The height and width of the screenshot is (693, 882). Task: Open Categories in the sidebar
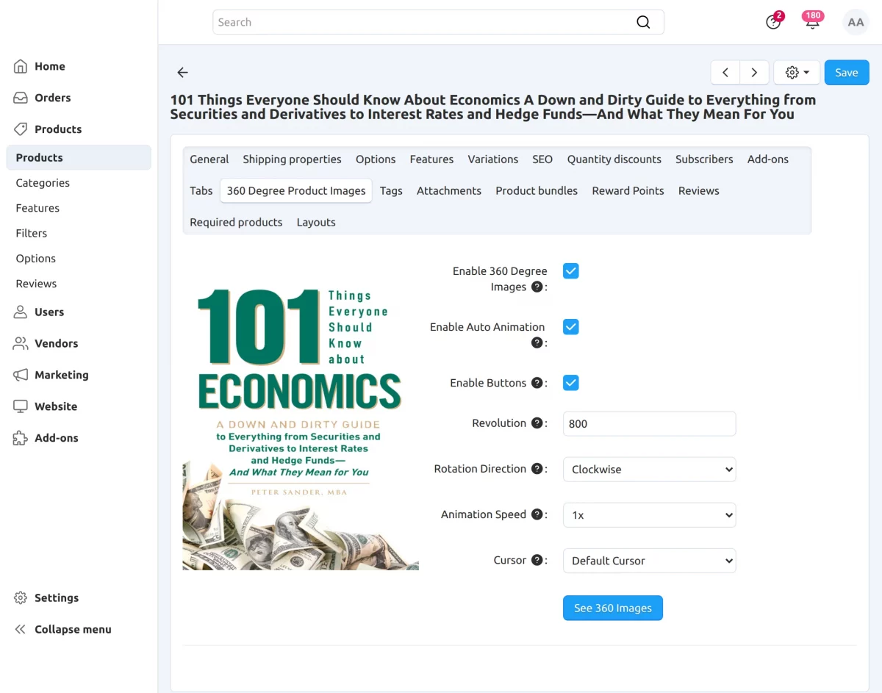click(43, 183)
